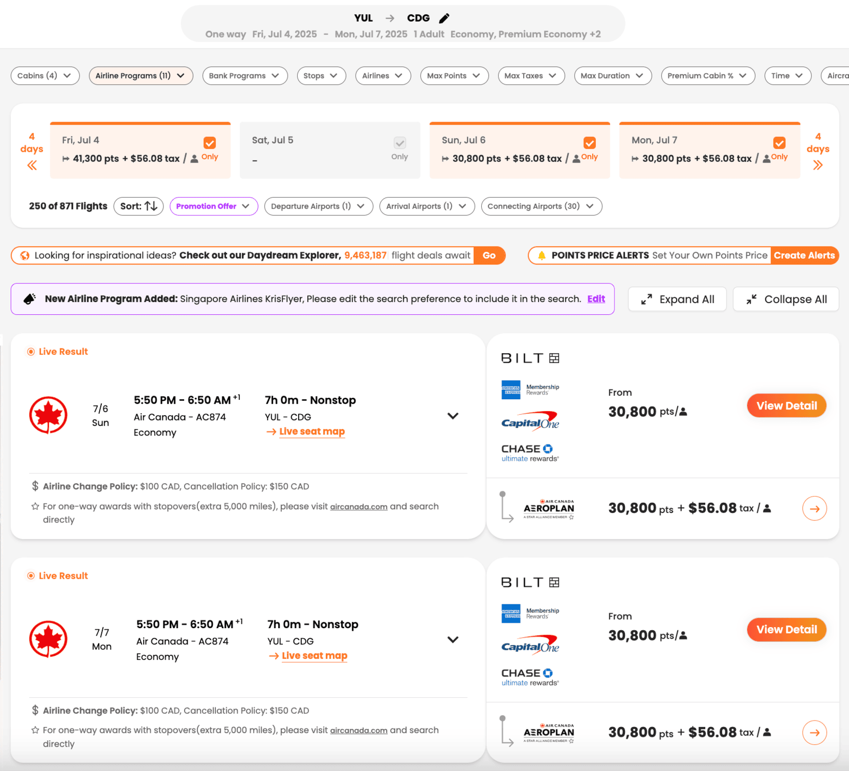Click the next dates double-arrow chevron
This screenshot has height=771, width=849.
pyautogui.click(x=818, y=165)
